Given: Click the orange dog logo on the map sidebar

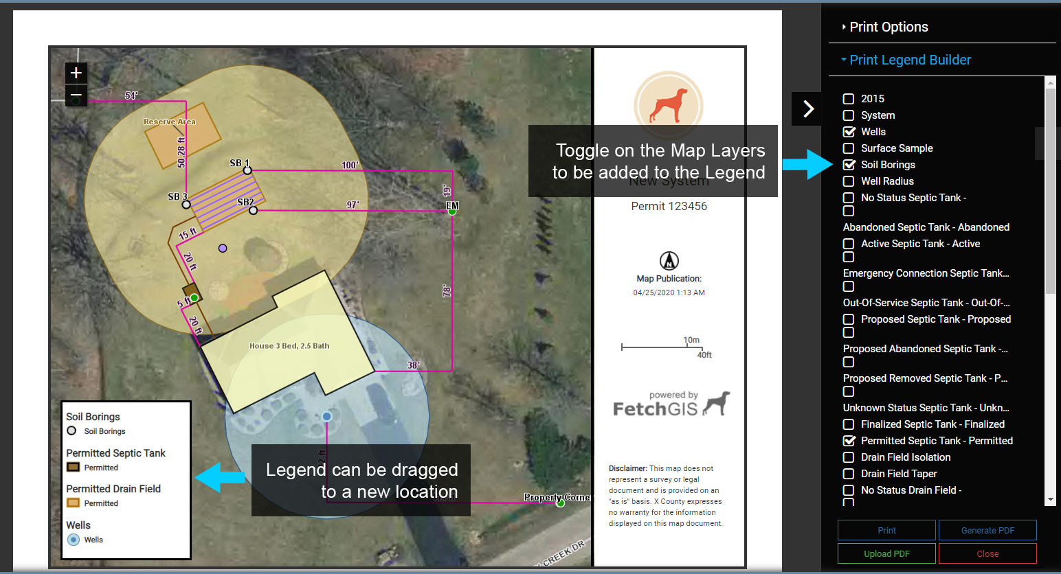Looking at the screenshot, I should 668,105.
